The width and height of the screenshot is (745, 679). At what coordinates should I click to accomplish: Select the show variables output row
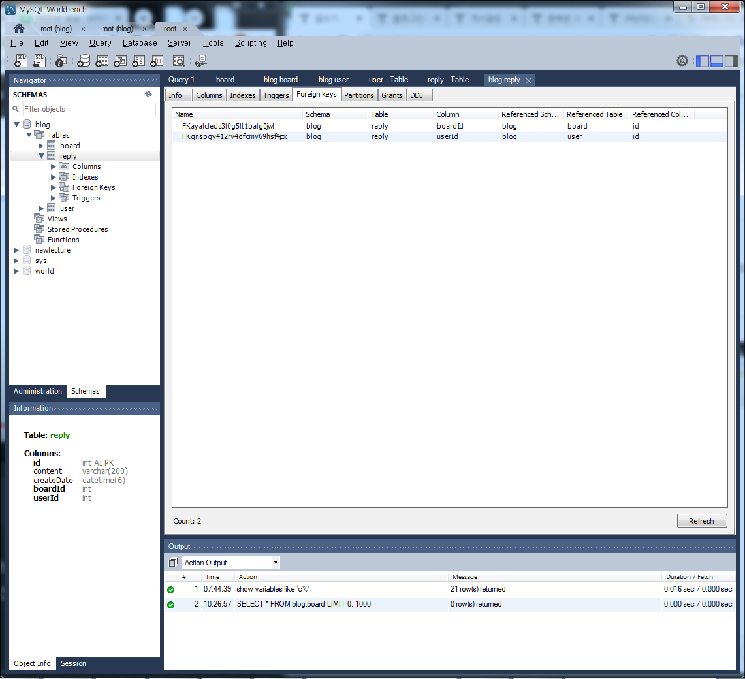tap(449, 589)
